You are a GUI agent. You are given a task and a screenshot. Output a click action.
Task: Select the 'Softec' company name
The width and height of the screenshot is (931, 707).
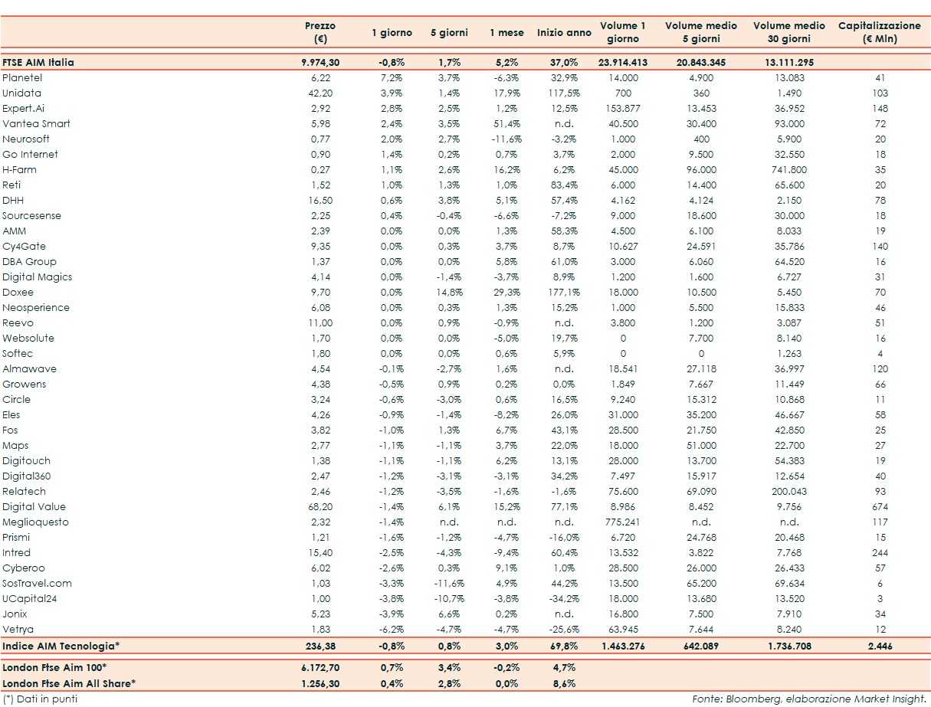pos(18,353)
